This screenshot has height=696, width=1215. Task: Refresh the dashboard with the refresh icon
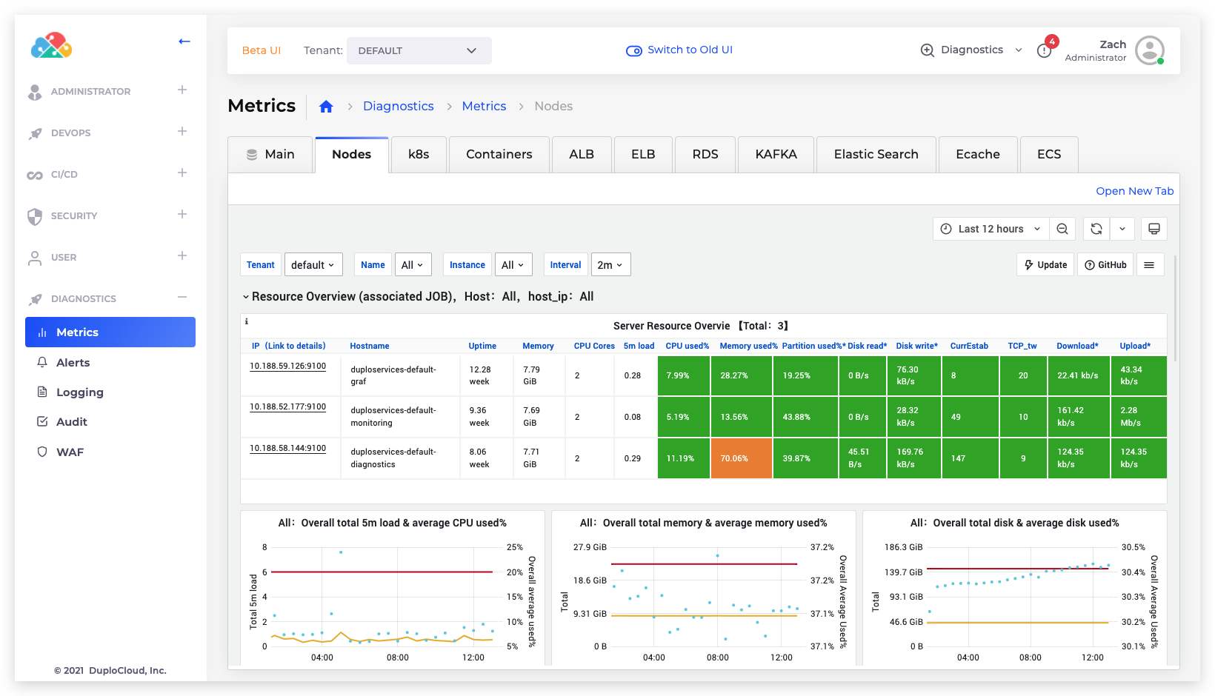click(x=1096, y=229)
